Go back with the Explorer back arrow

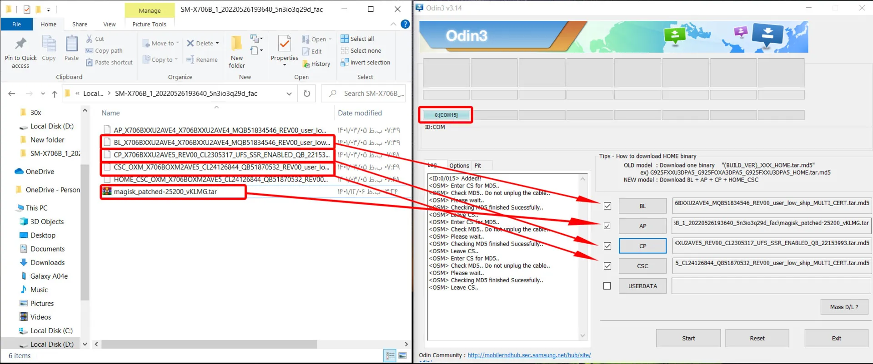pos(12,93)
